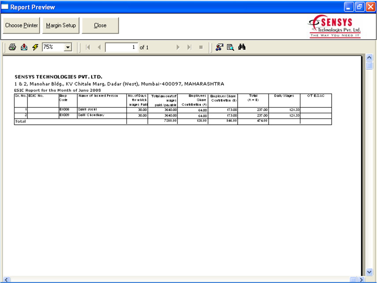Click total A+B value 474.00
Viewport: 377px width, 283px height.
(x=262, y=121)
